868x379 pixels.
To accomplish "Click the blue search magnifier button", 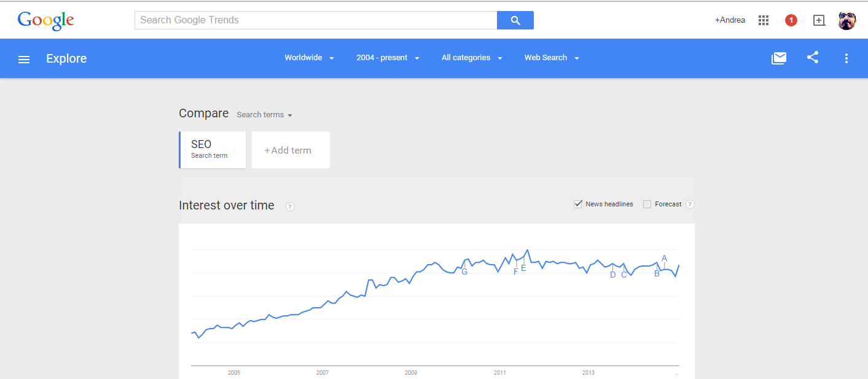I will point(515,20).
